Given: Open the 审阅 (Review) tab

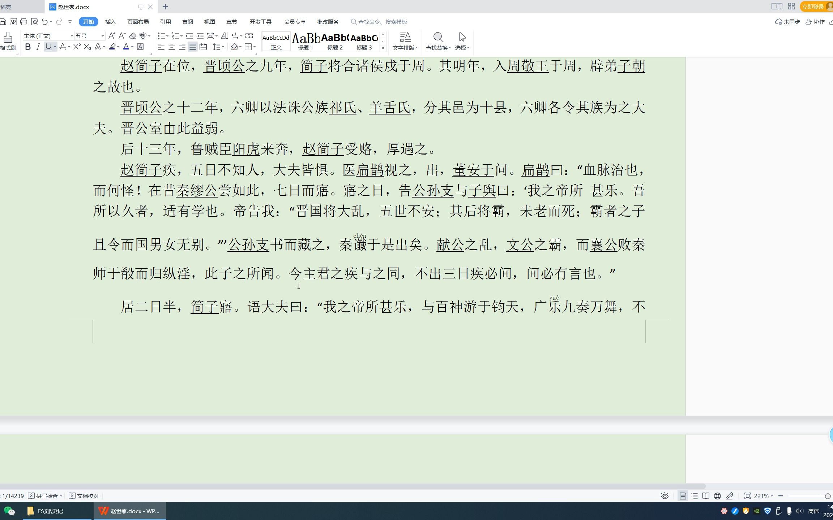Looking at the screenshot, I should (187, 22).
